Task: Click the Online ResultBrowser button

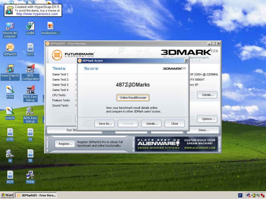Action: click(x=133, y=98)
